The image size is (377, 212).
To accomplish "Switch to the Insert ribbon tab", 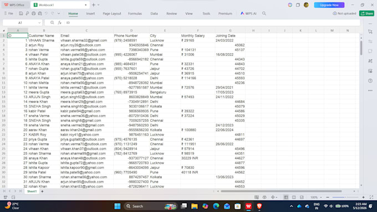I will 90,13.
